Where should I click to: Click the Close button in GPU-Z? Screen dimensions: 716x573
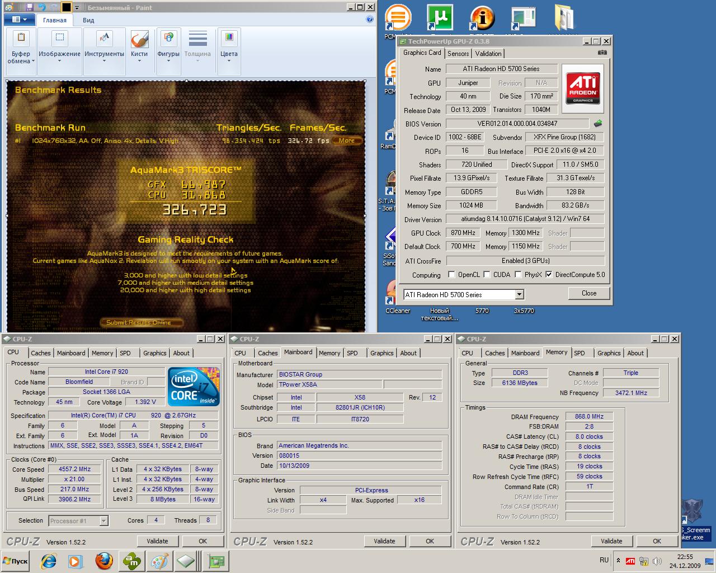[588, 293]
